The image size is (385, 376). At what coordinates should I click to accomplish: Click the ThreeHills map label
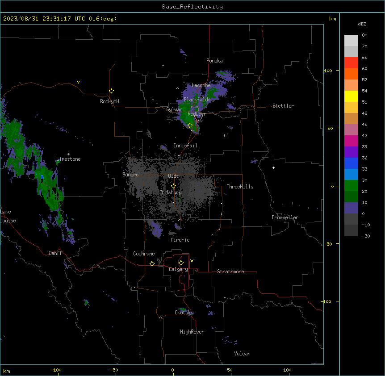click(240, 187)
